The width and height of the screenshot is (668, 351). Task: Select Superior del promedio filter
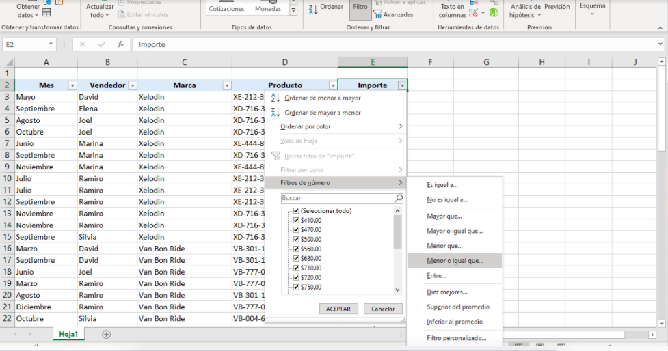click(x=455, y=307)
